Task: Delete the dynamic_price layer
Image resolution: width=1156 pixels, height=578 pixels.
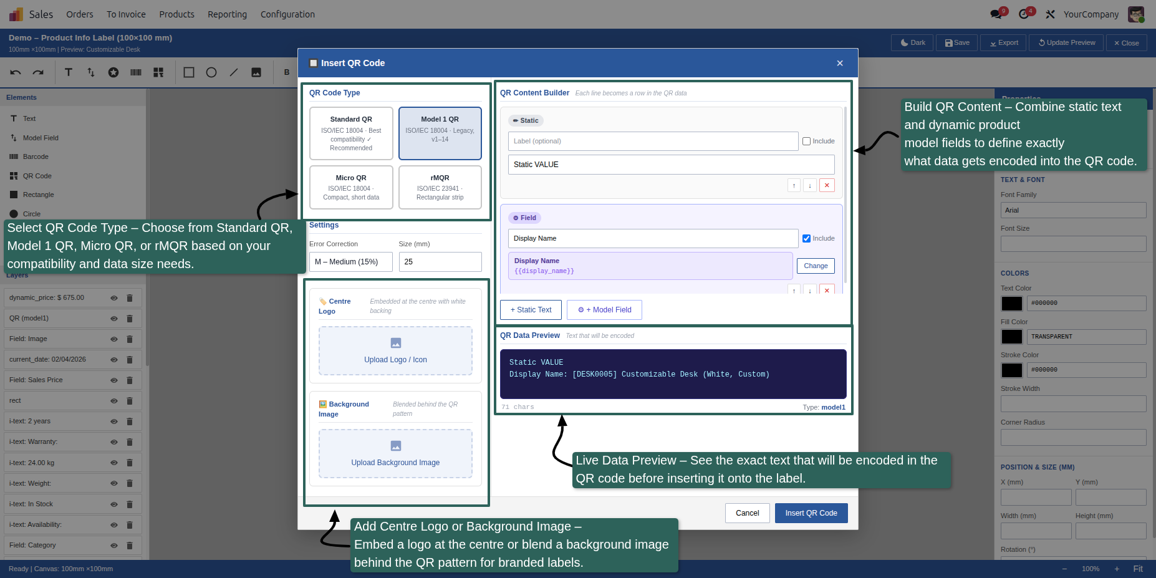Action: (130, 298)
